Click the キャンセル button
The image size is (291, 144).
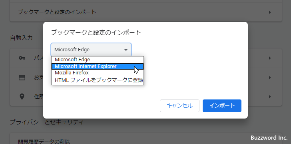(x=179, y=106)
